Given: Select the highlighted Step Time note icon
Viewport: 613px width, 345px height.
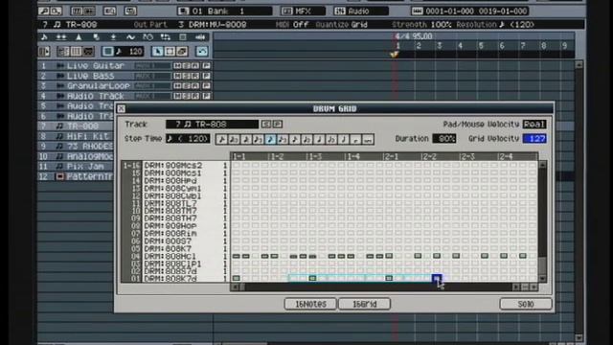Looking at the screenshot, I should click(270, 139).
